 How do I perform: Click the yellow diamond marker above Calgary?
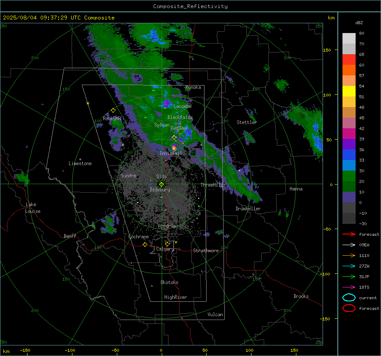167,244
